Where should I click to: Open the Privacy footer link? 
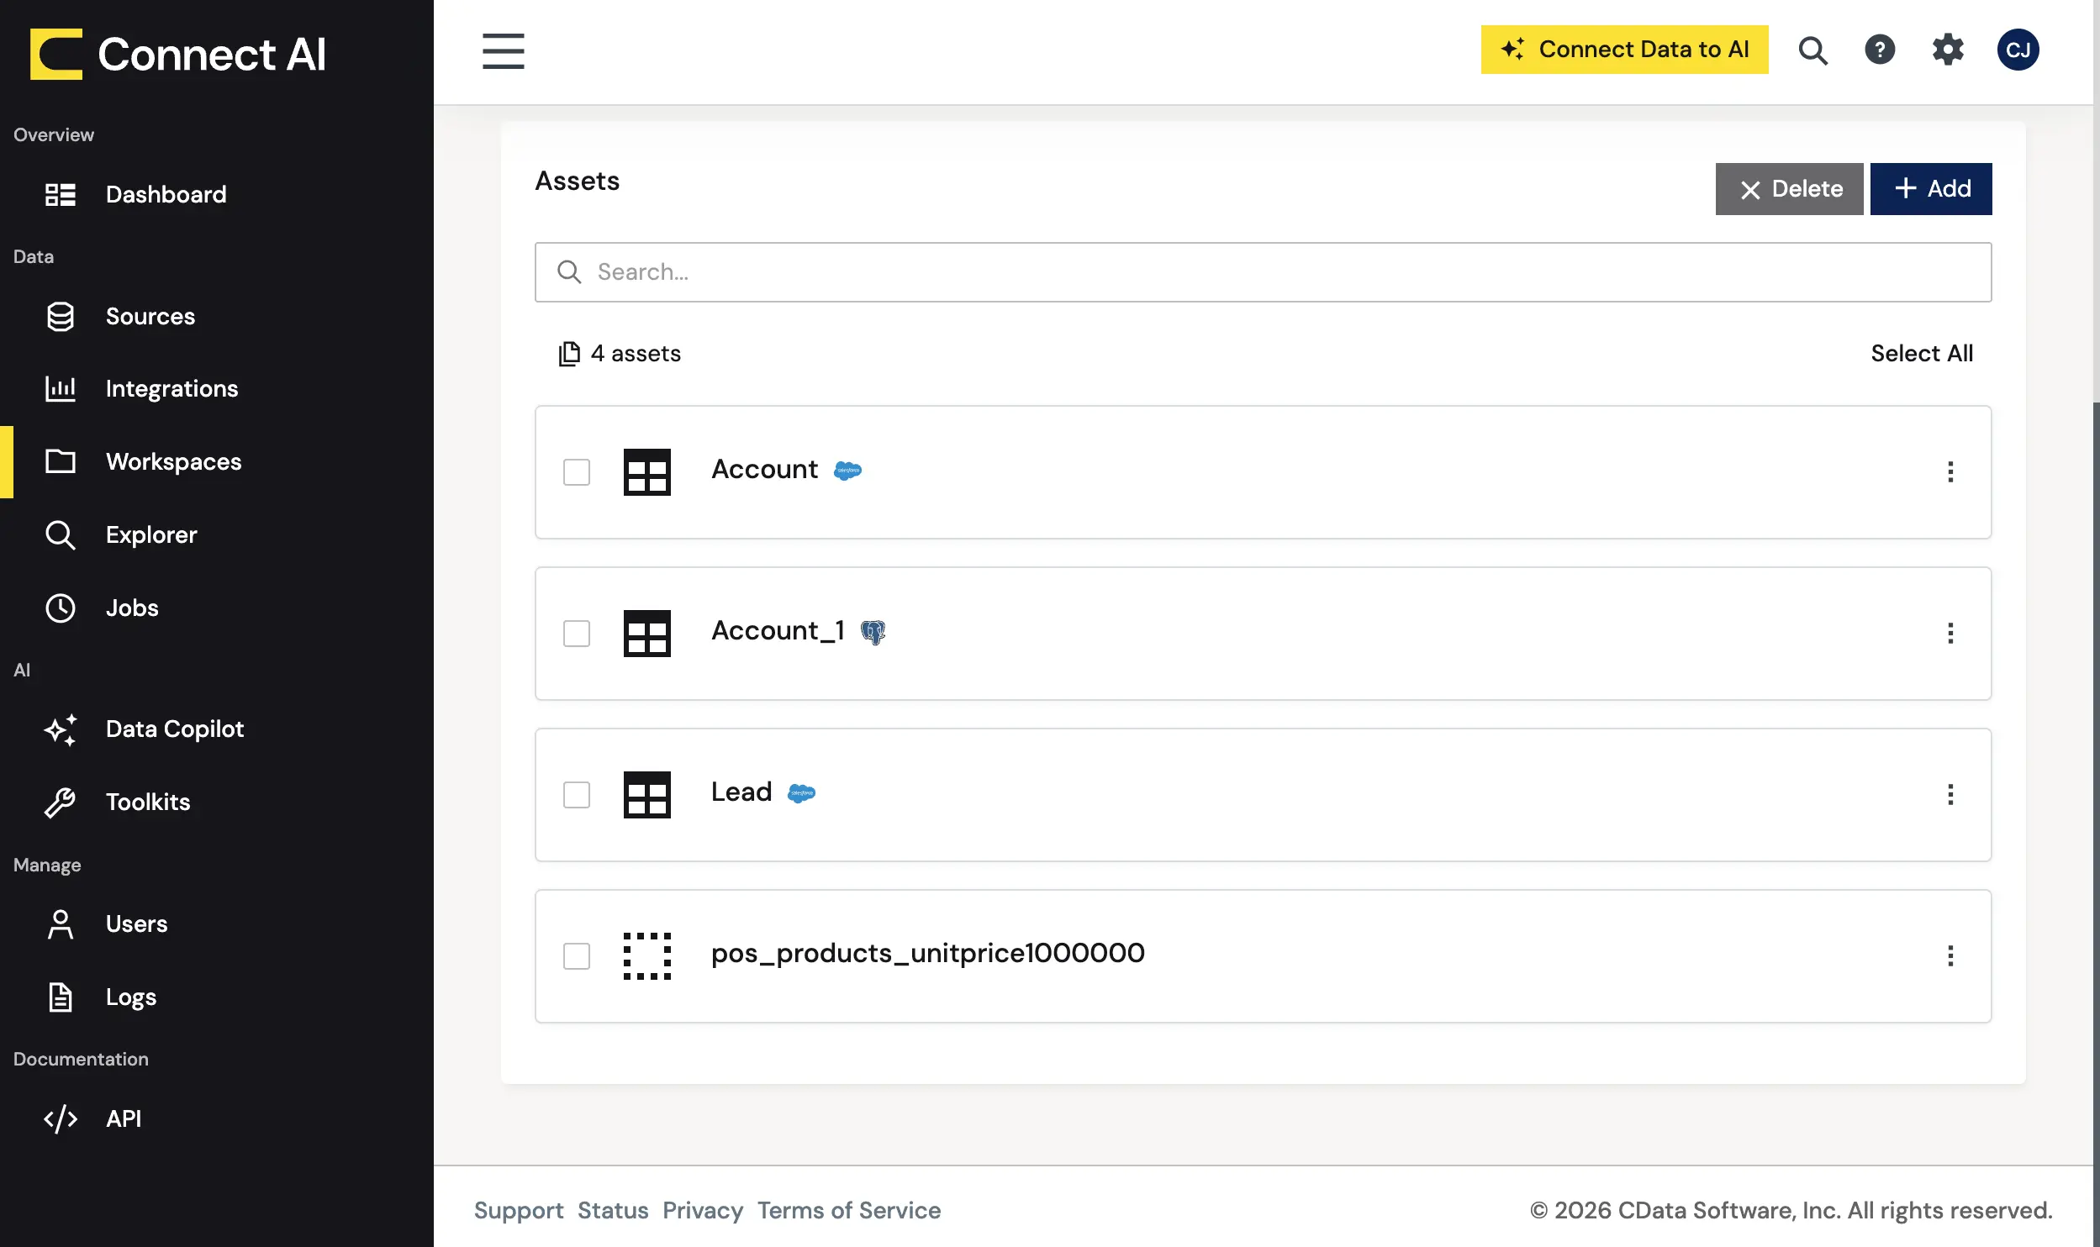click(x=703, y=1211)
